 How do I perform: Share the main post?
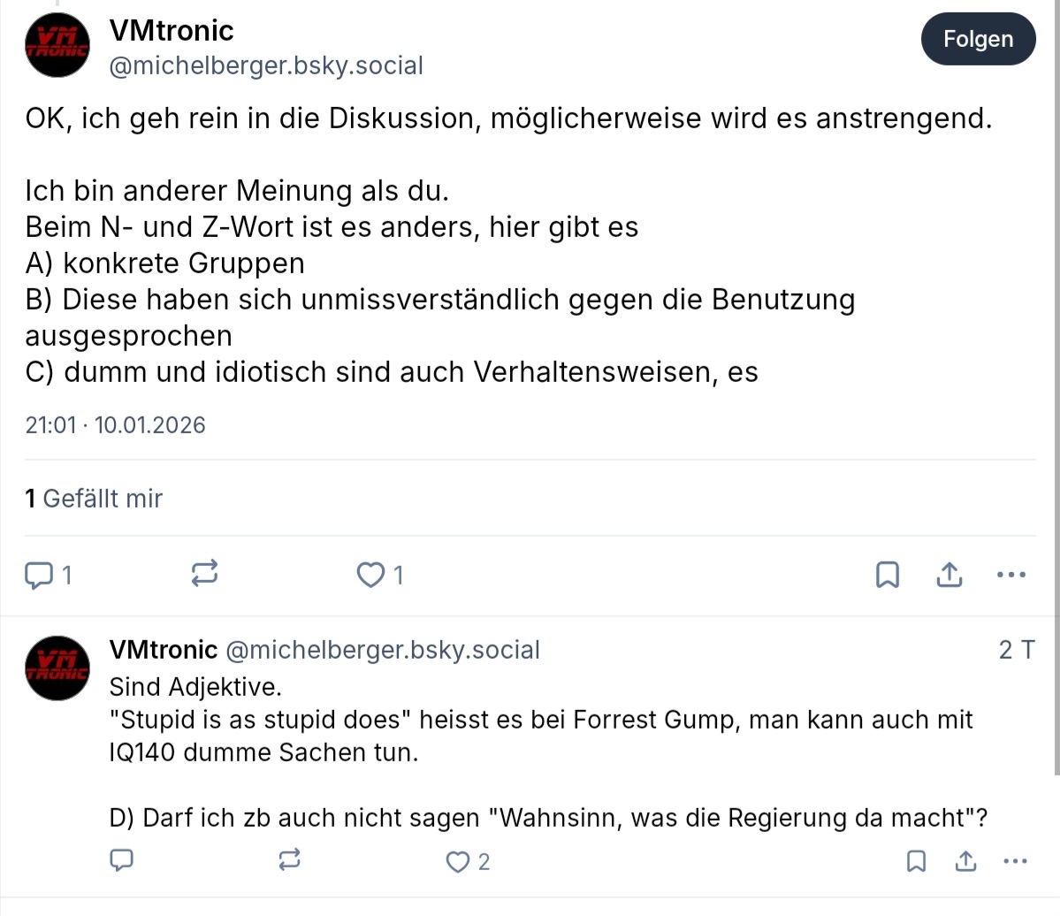(949, 576)
